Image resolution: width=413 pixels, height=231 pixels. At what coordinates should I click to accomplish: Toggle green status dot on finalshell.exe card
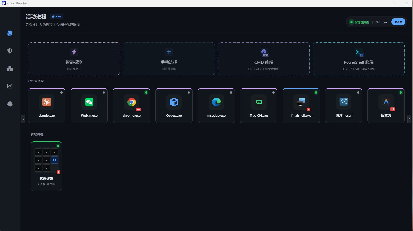coord(316,93)
